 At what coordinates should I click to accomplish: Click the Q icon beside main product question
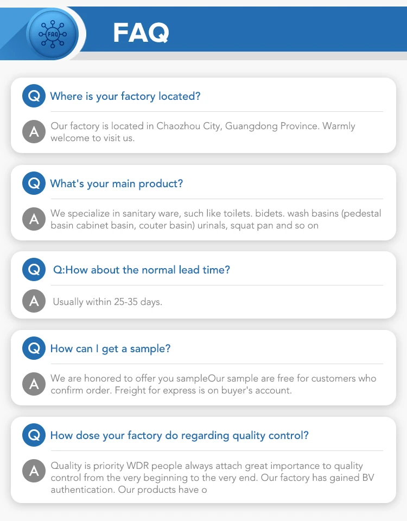click(34, 183)
